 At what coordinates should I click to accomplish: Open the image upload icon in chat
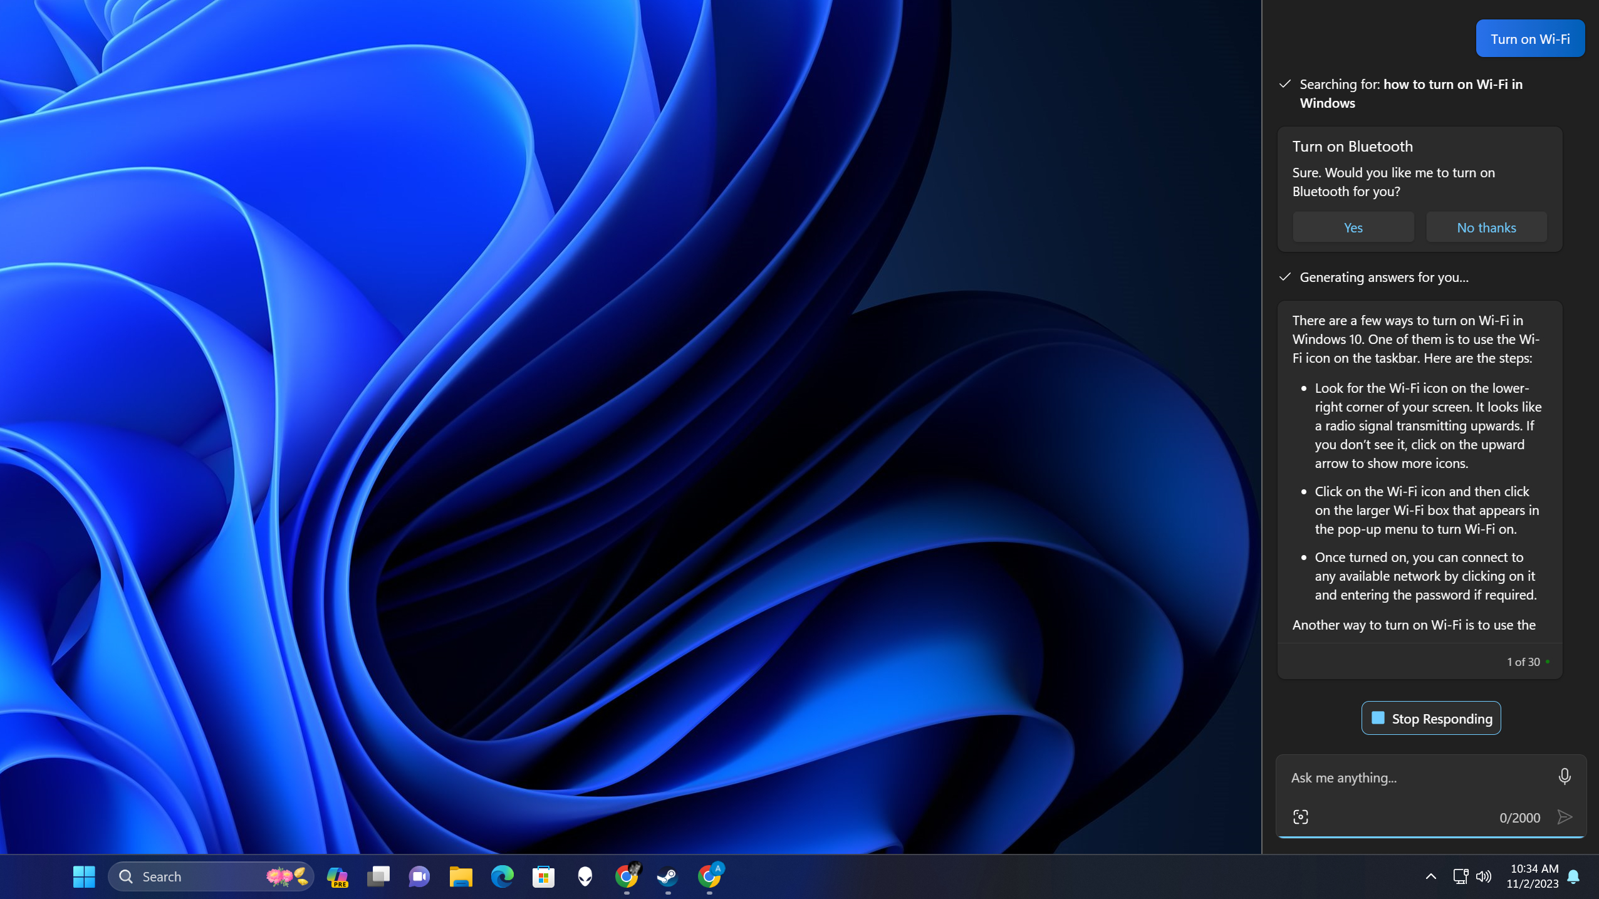(x=1300, y=817)
